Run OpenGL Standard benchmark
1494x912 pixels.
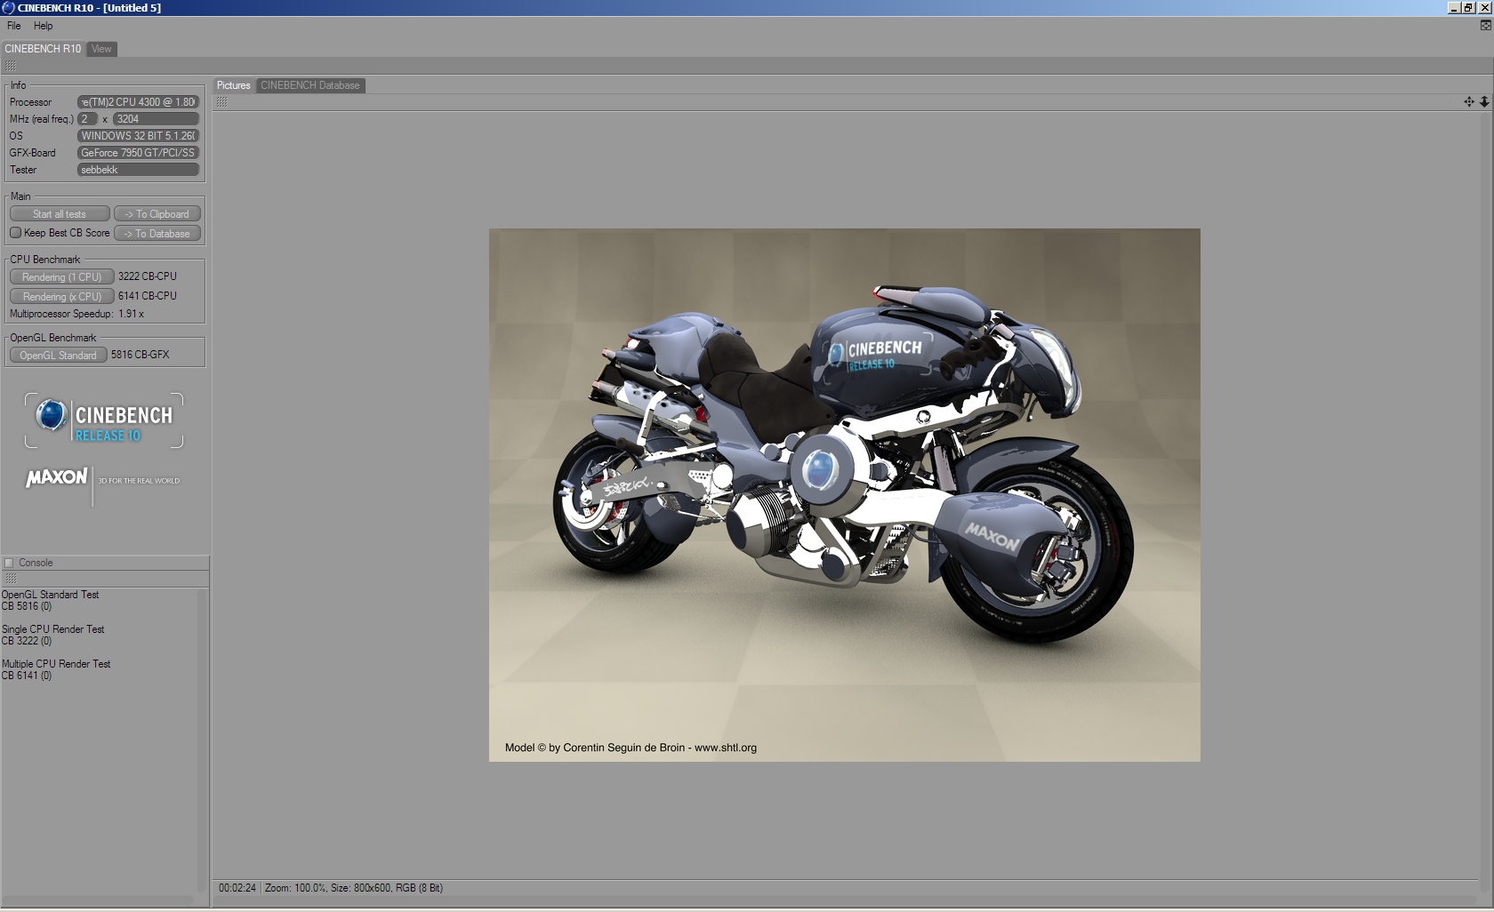coord(59,356)
